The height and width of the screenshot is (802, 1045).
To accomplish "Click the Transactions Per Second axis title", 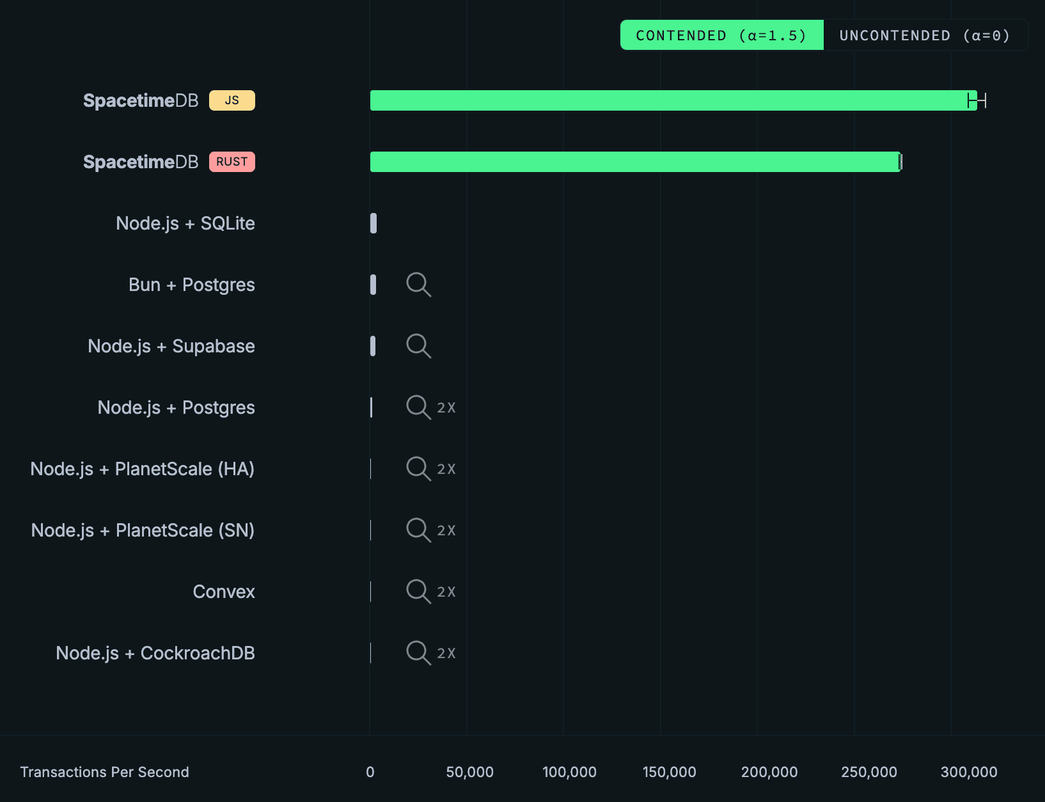I will 105,772.
